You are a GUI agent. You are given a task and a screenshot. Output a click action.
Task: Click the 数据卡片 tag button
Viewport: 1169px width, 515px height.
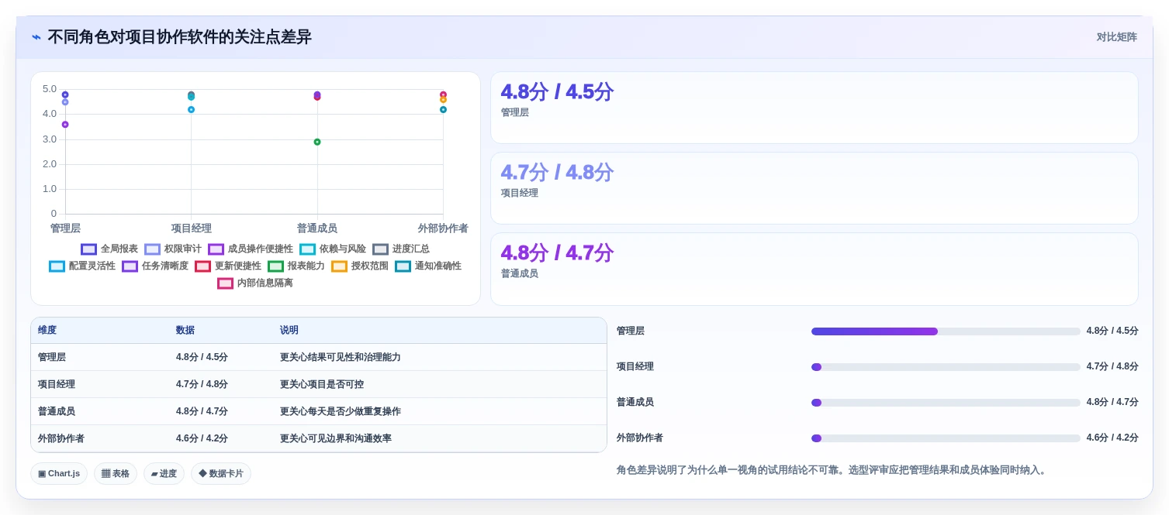pyautogui.click(x=221, y=474)
